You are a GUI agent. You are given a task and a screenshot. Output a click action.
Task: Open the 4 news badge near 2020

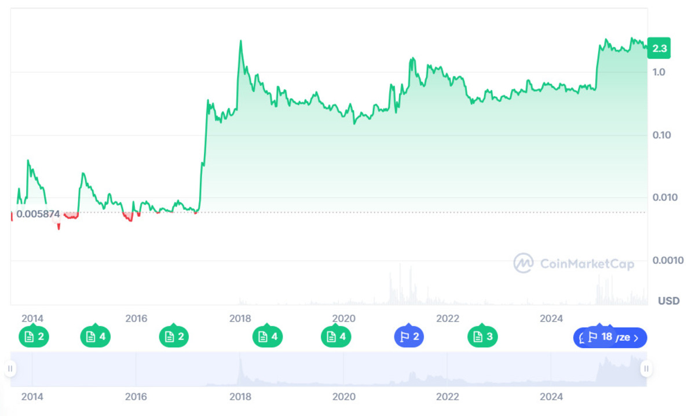336,337
